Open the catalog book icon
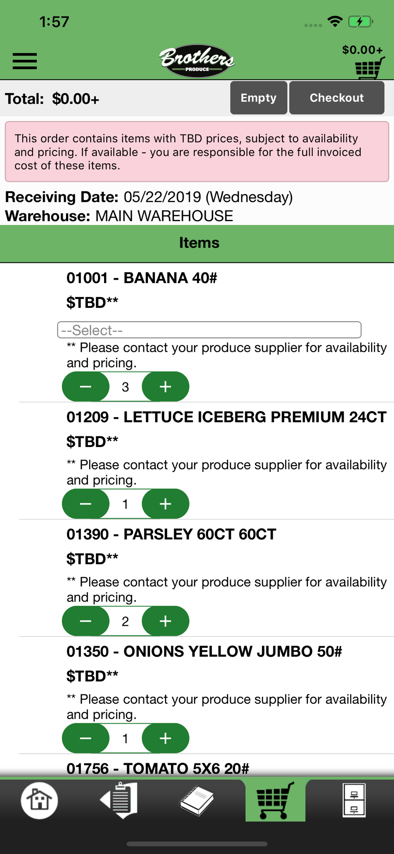The image size is (394, 854). (x=197, y=800)
